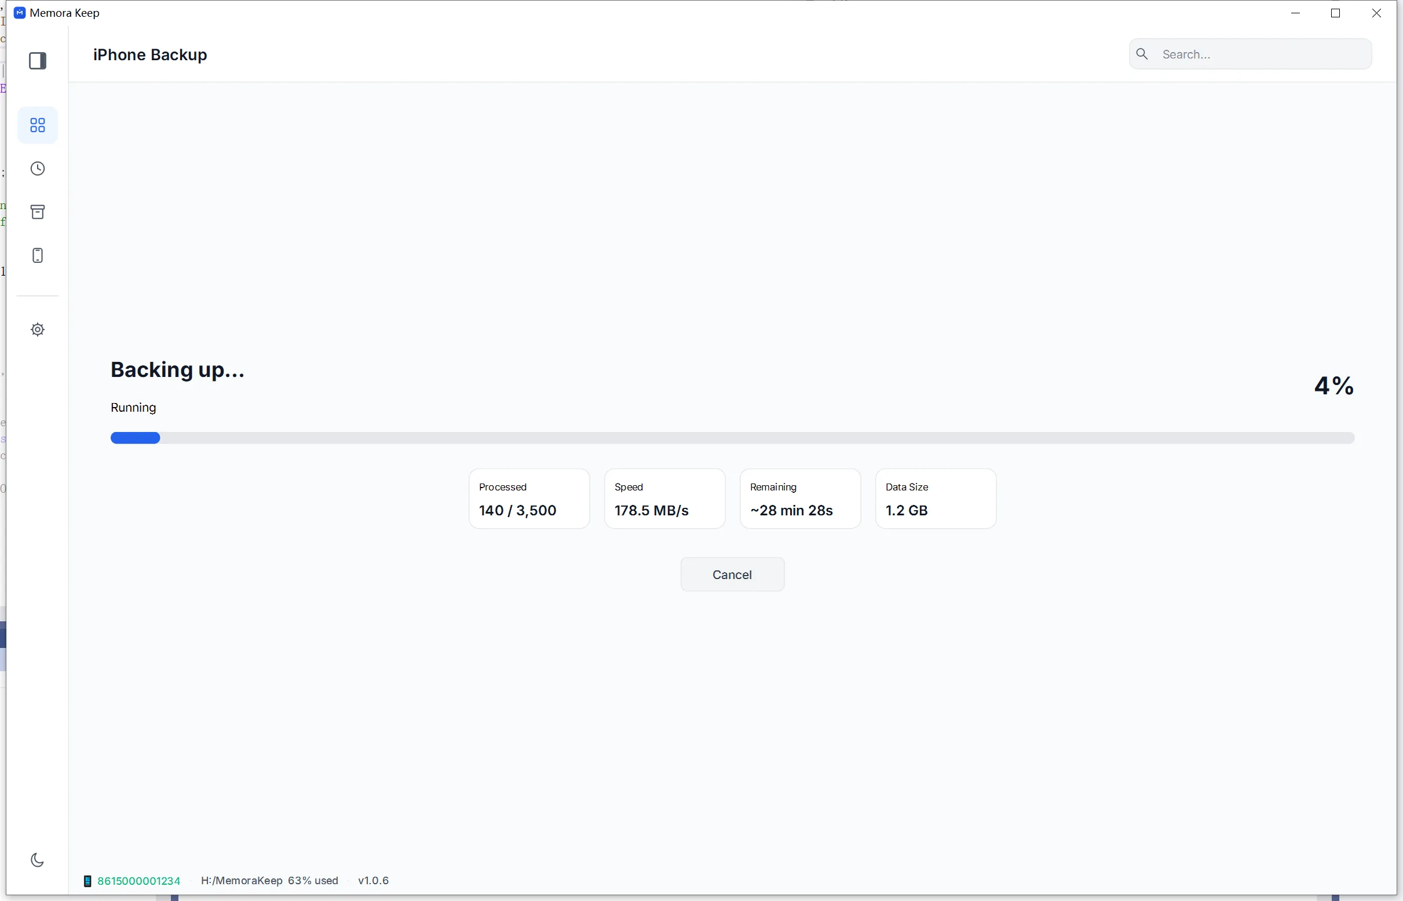Click the iPhone Backup page title
The width and height of the screenshot is (1403, 901).
150,55
